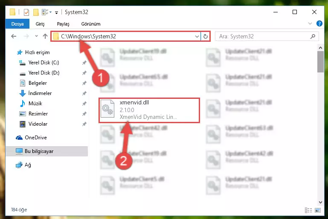Switch to details view in status bar
Screen dimensions: 328x219
point(308,210)
